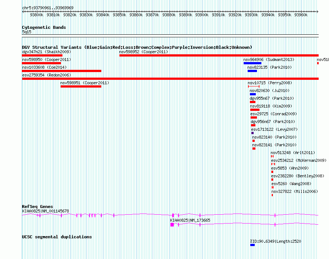The image size is (329, 259).
Task: Open dgv955n67 (Park2010) label
Action: pos(272,98)
